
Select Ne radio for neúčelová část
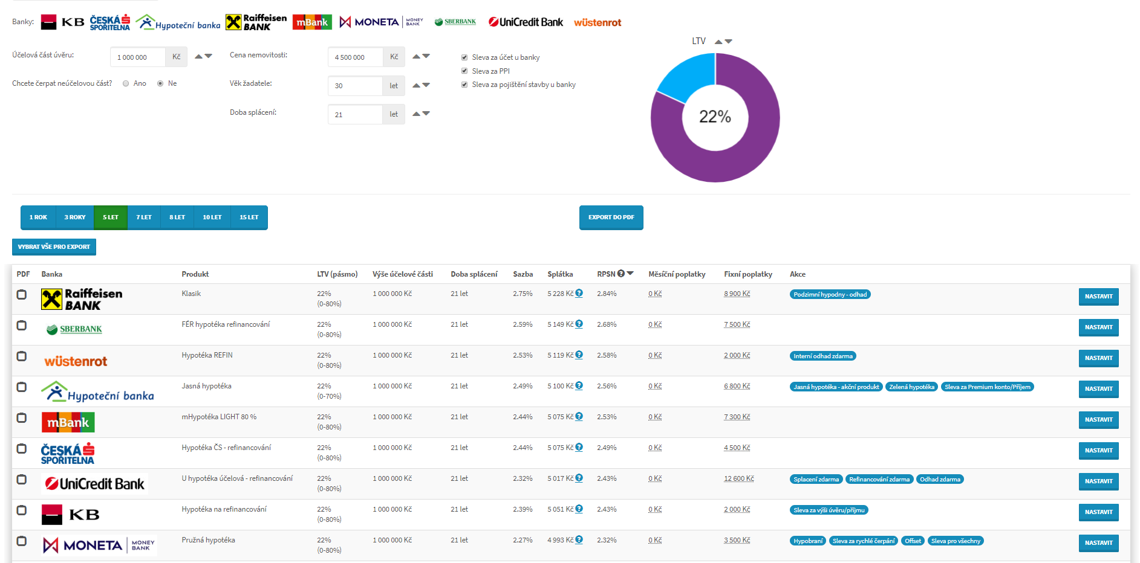coord(160,83)
